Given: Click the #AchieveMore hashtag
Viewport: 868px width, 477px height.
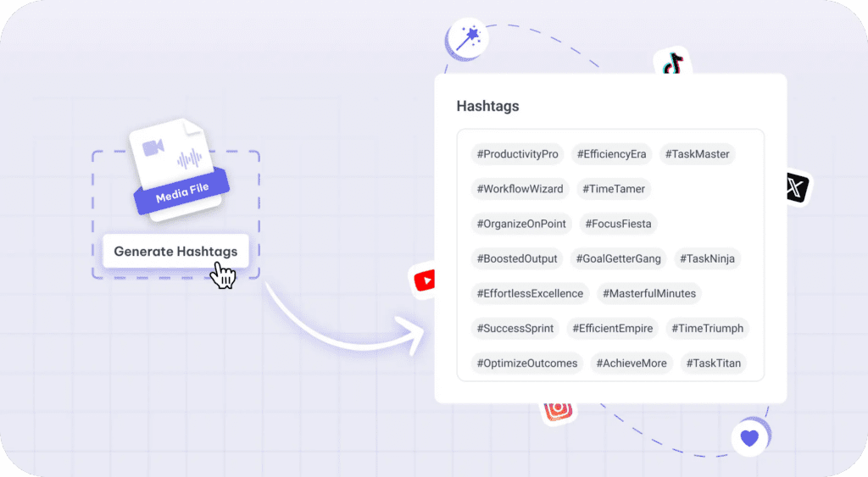Looking at the screenshot, I should (632, 363).
